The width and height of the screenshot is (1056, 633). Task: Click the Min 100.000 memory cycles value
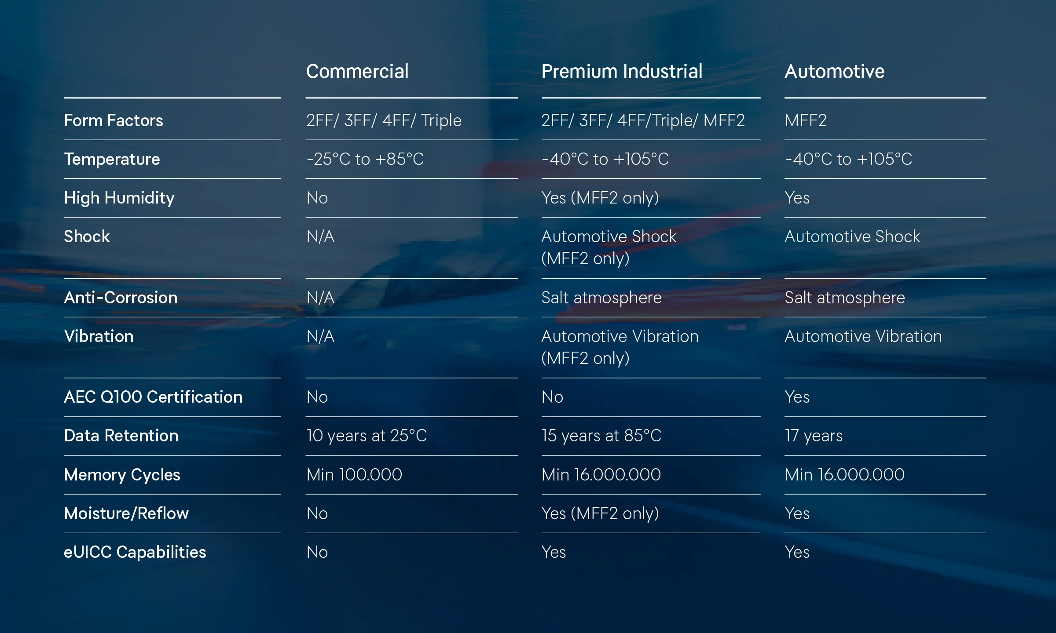coord(354,475)
